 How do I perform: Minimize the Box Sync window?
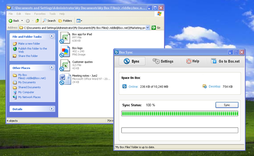(230, 52)
